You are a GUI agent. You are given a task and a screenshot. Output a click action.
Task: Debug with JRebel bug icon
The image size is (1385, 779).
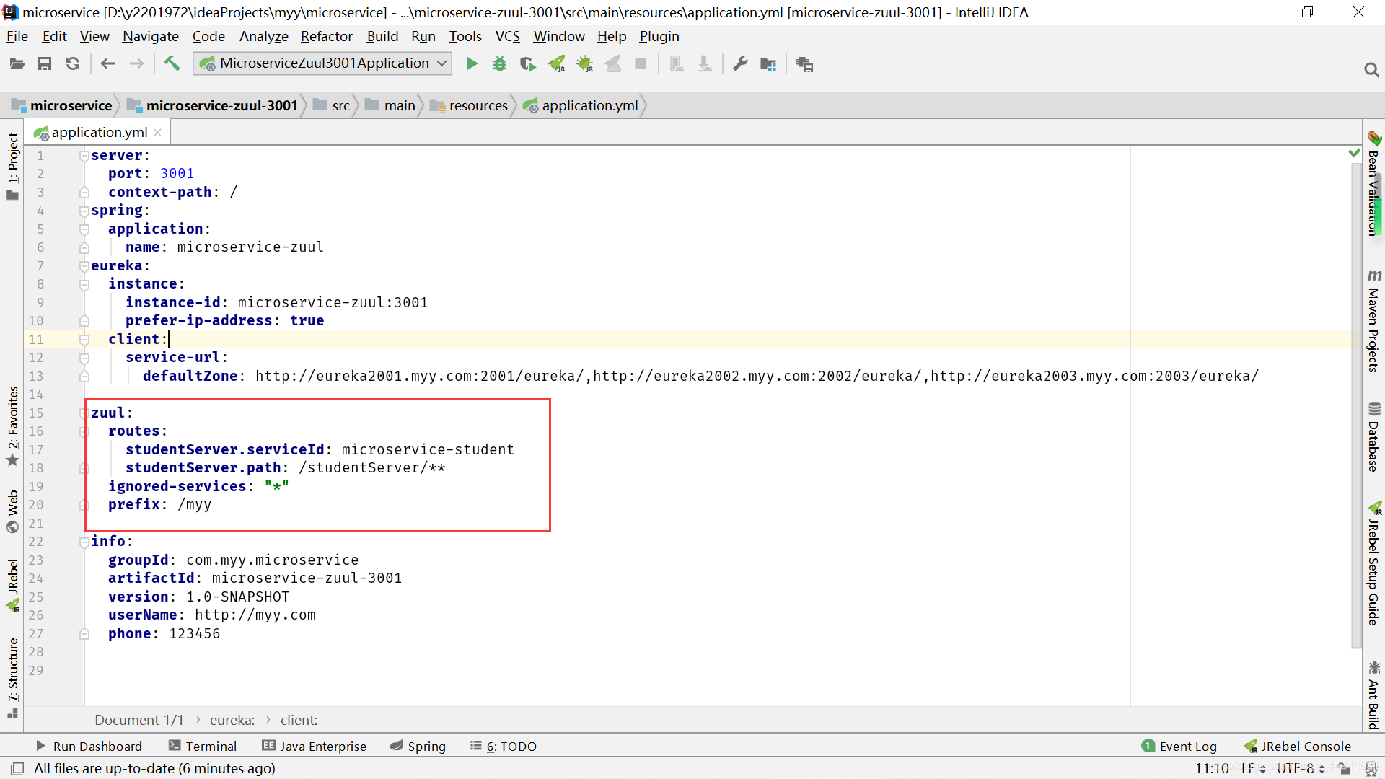tap(584, 64)
